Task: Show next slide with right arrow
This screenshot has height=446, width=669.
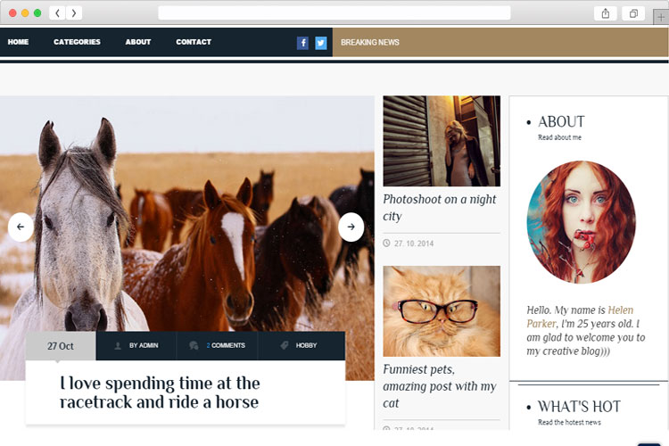Action: (x=351, y=227)
